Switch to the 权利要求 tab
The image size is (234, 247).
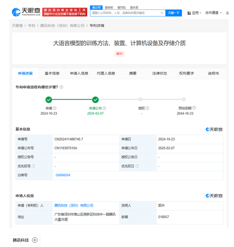coord(186,73)
